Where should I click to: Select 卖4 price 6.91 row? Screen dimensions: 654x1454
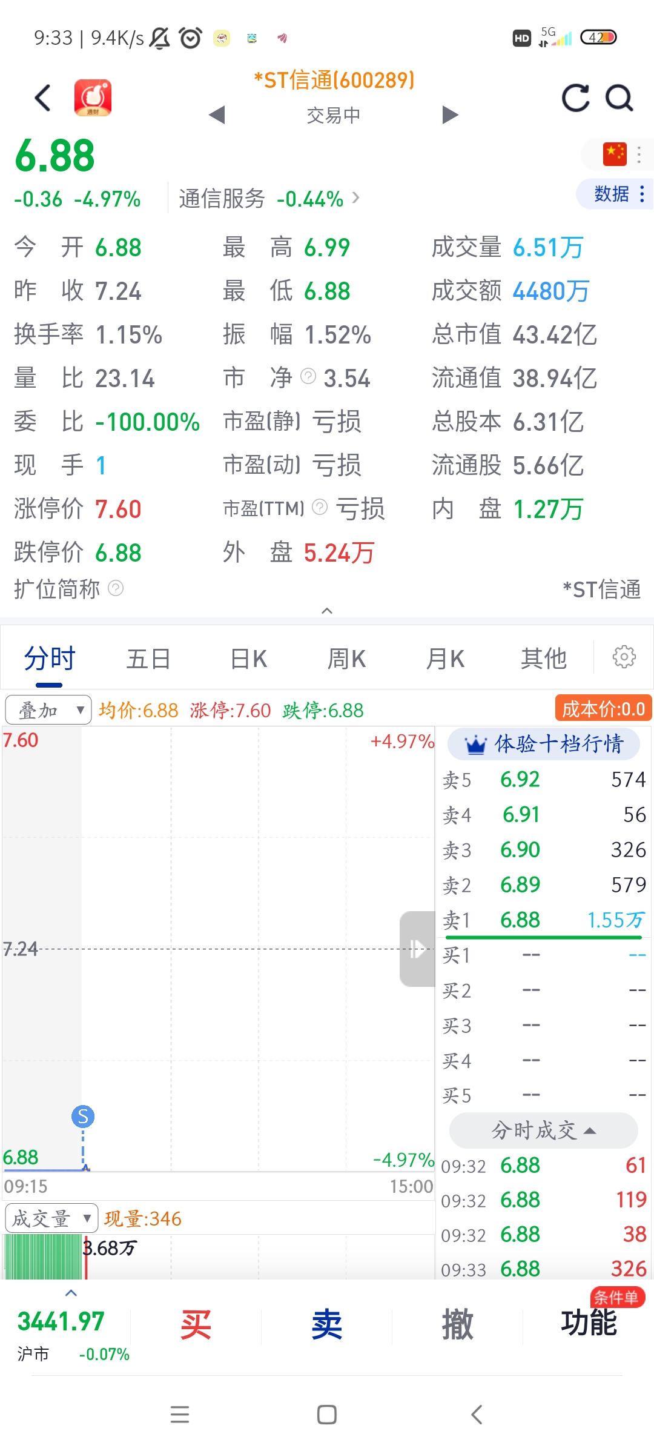pyautogui.click(x=544, y=815)
